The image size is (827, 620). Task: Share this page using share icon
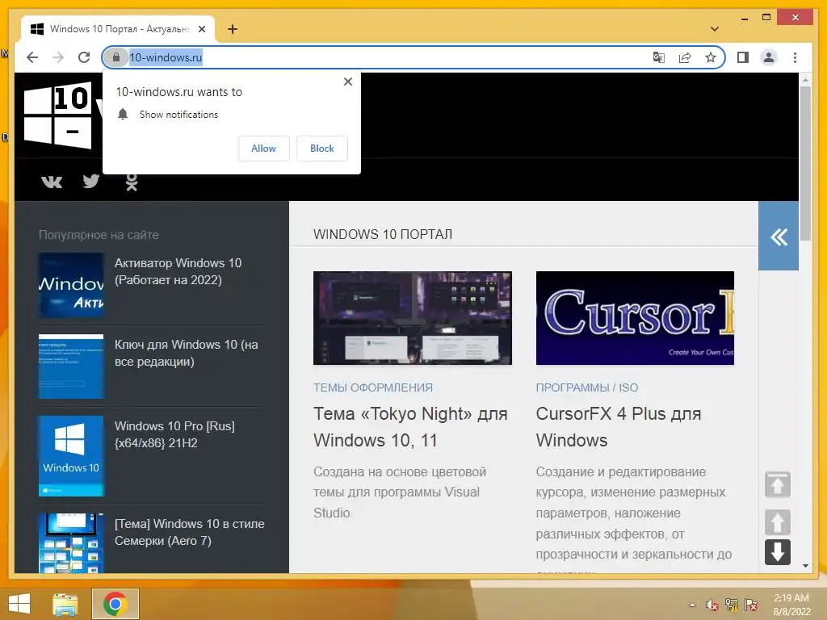pos(685,57)
